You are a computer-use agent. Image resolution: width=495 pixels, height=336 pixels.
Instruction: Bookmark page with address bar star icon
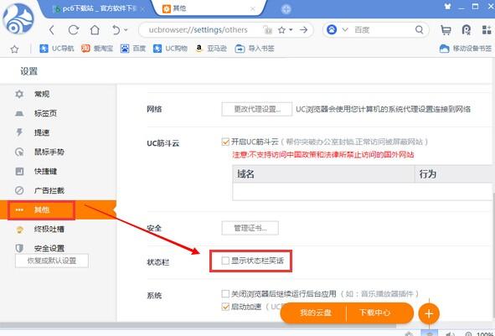281,30
